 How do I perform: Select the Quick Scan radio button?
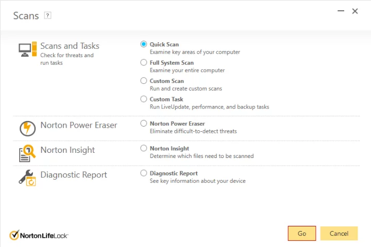pyautogui.click(x=144, y=44)
